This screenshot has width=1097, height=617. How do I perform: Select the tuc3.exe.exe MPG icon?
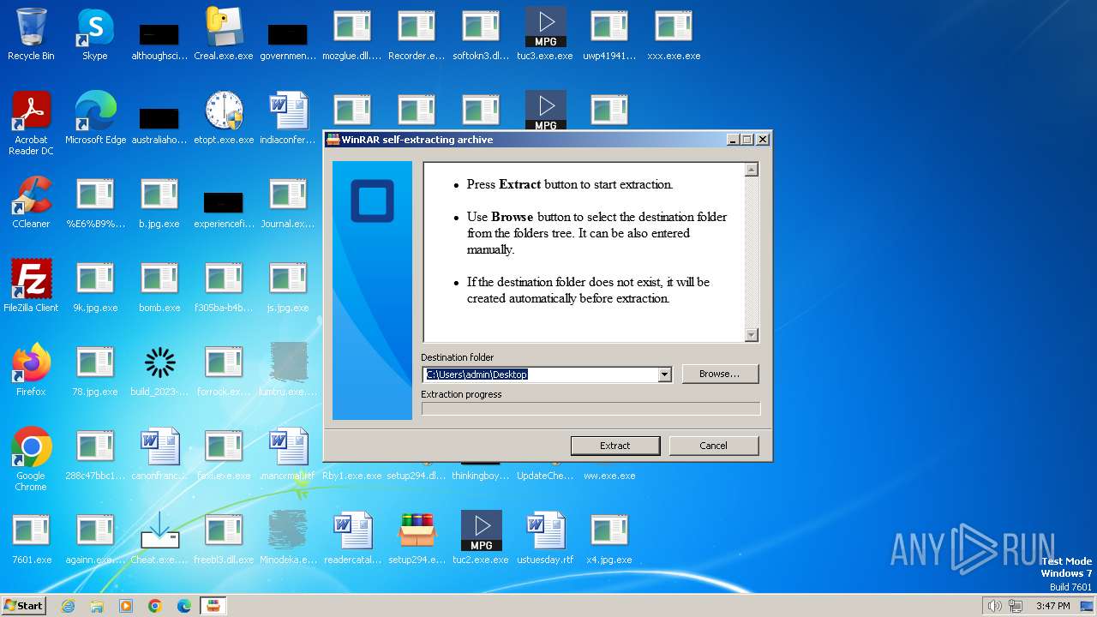tap(545, 34)
